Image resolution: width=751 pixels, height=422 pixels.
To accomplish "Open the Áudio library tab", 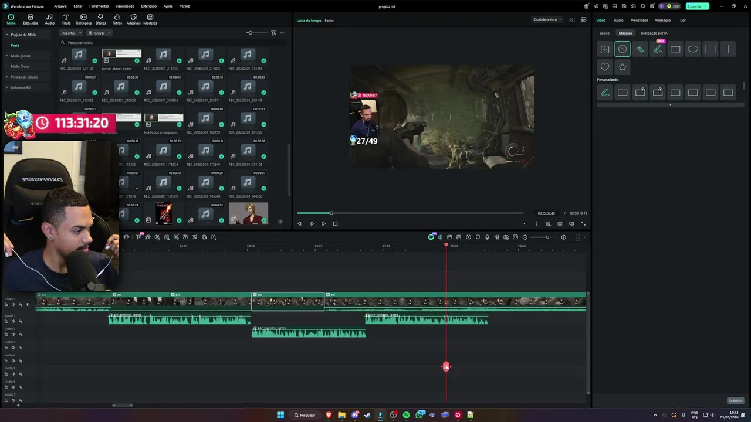I will [x=49, y=19].
